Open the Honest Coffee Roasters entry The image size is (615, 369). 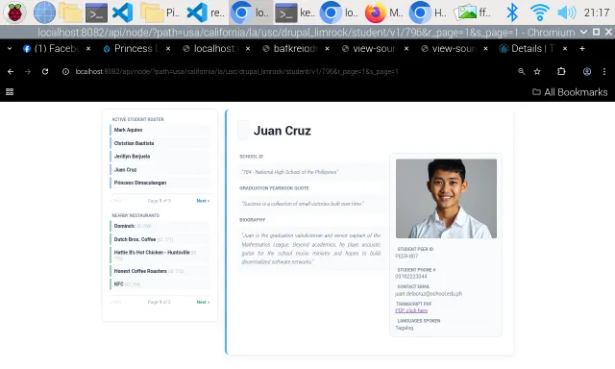[160, 271]
